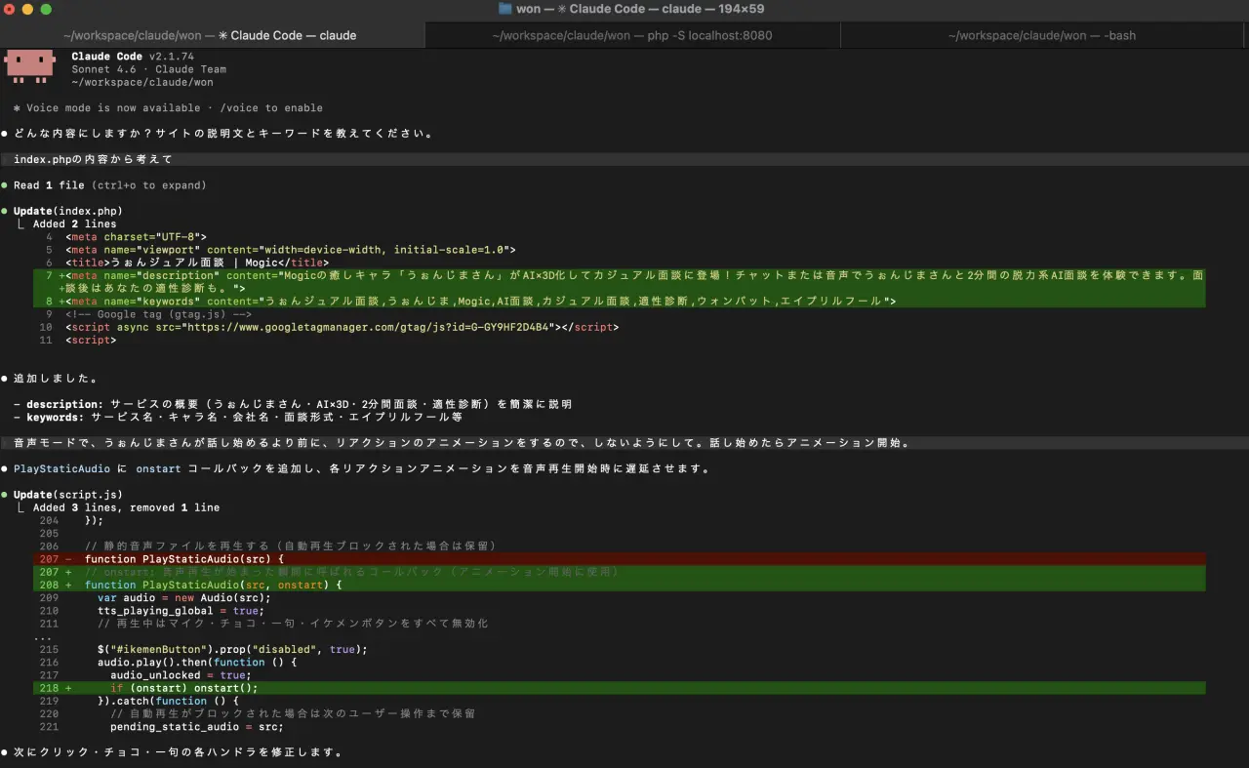
Task: Click added line 218 'if (onstart) onstart();'
Action: pyautogui.click(x=183, y=688)
